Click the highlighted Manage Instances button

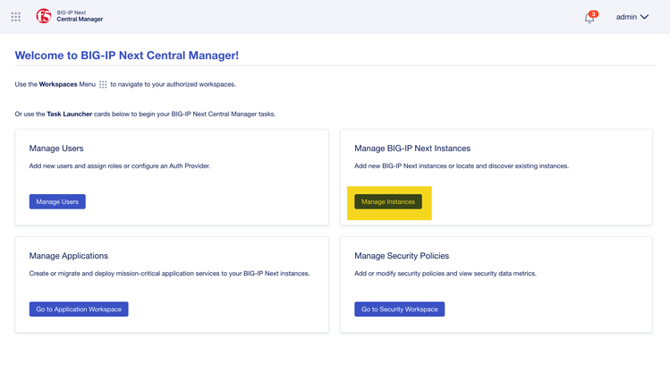coord(387,202)
